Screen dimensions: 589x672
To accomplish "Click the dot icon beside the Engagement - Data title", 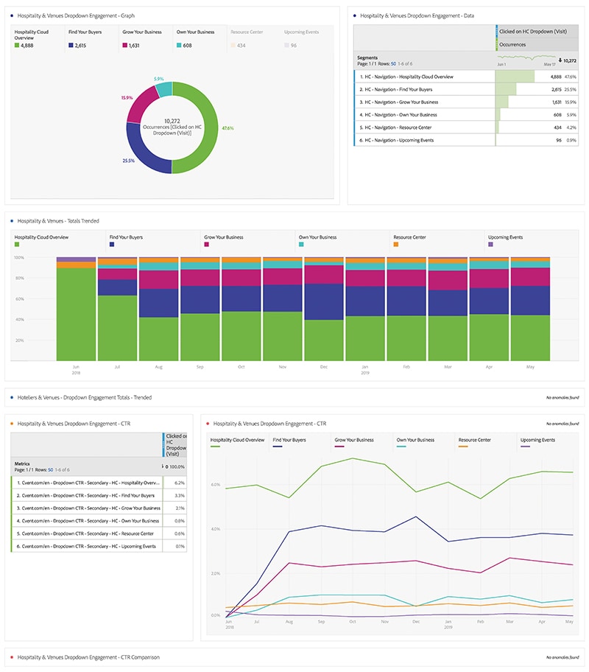I will tap(354, 15).
